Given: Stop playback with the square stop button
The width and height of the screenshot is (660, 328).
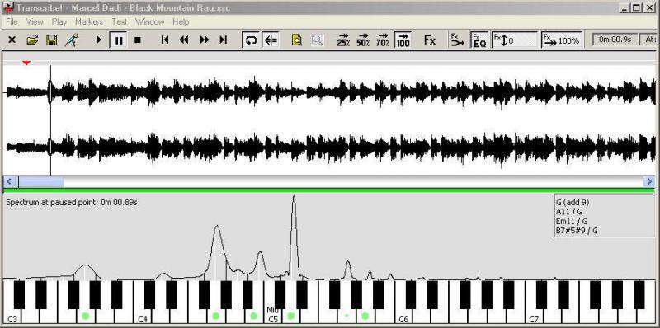Looking at the screenshot, I should 137,40.
